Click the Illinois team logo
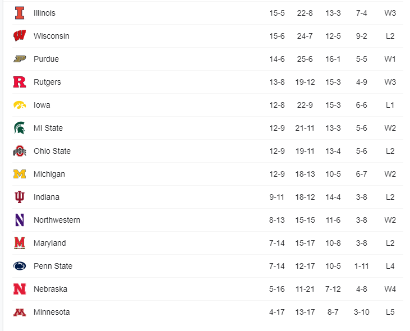This screenshot has height=331, width=410. 20,13
